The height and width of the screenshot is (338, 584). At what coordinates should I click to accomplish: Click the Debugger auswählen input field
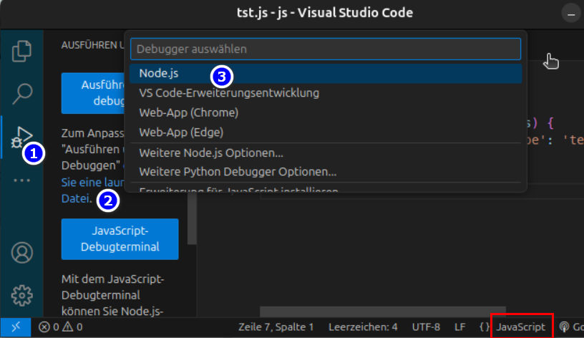pos(326,49)
